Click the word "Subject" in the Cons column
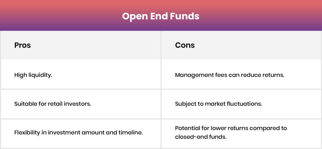The height and width of the screenshot is (149, 322). pyautogui.click(x=186, y=104)
